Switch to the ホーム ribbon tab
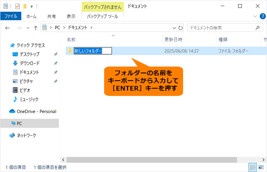 pos(31,16)
